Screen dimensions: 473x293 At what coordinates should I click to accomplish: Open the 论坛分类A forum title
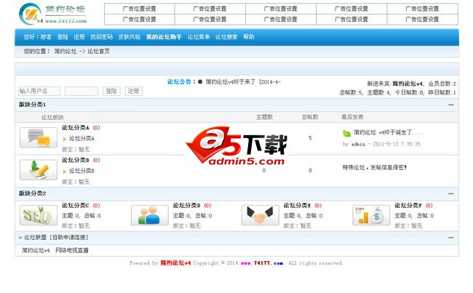[x=76, y=128]
